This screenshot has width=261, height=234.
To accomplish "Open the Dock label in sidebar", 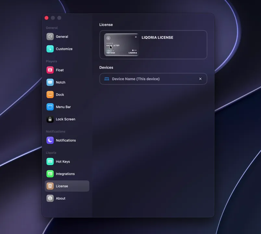I will pyautogui.click(x=60, y=95).
